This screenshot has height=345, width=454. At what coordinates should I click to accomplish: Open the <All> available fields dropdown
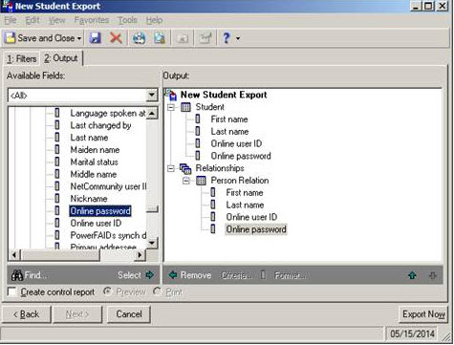[x=152, y=95]
